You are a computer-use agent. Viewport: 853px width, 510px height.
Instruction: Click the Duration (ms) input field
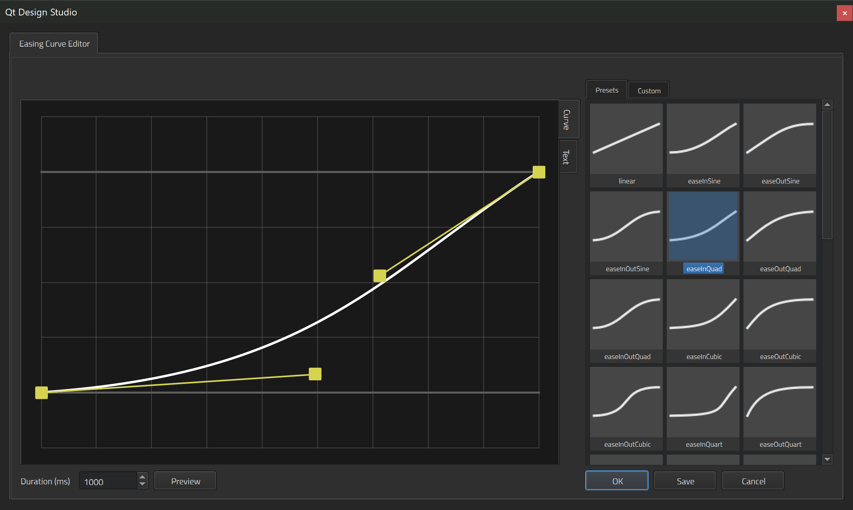(108, 482)
